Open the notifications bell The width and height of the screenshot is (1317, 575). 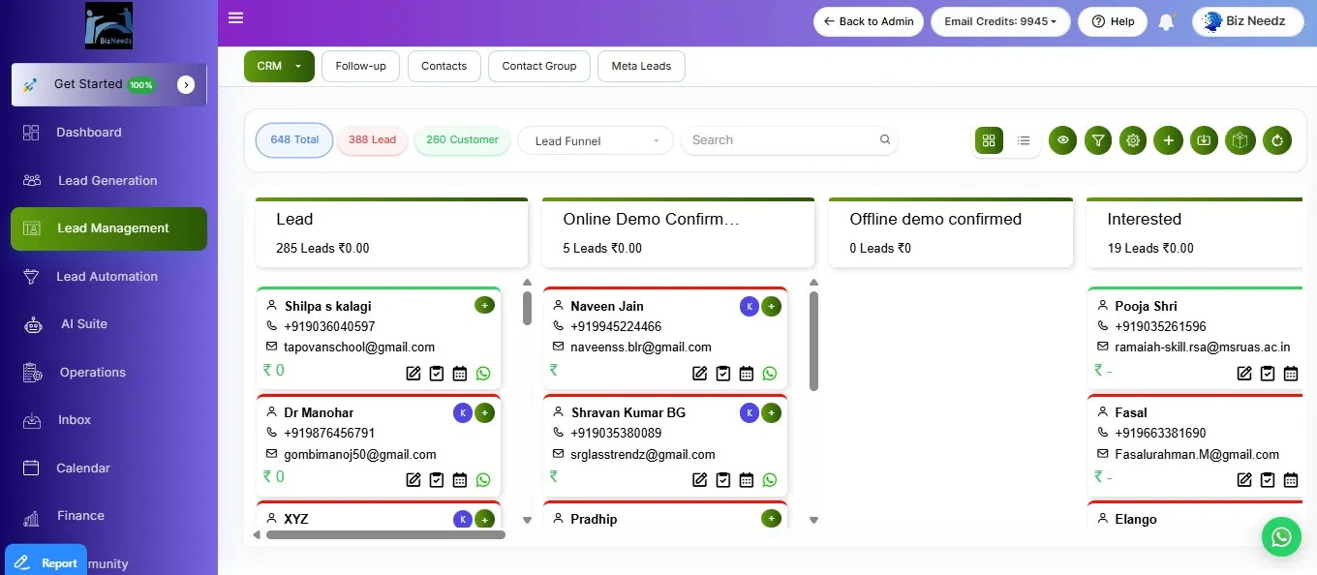pos(1166,21)
